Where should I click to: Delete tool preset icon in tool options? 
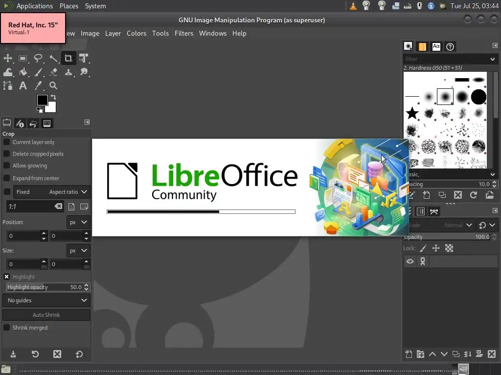tap(57, 354)
